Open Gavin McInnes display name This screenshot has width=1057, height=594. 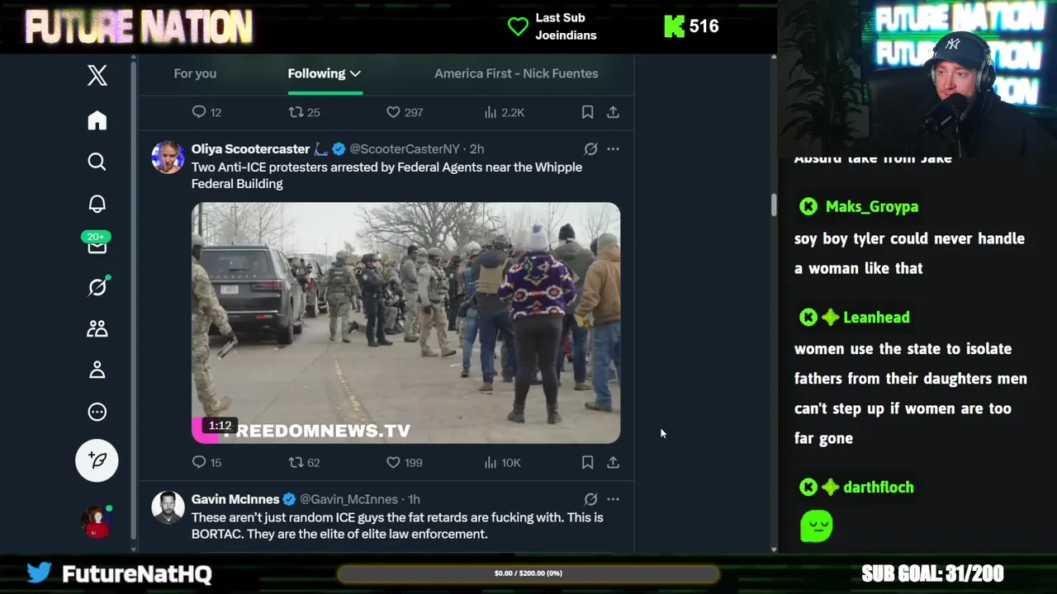[235, 499]
